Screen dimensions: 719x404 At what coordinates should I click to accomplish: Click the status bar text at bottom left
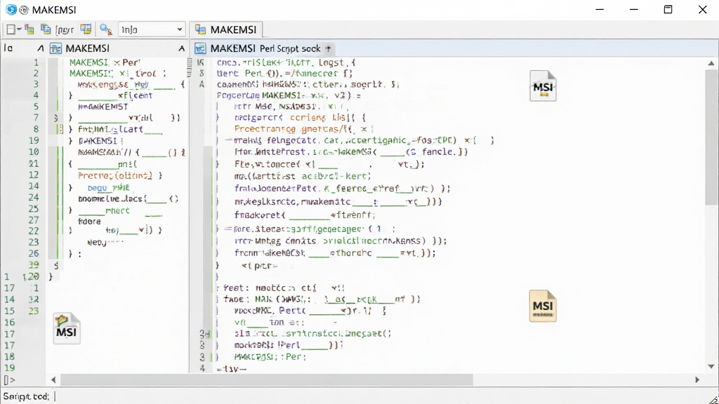tap(26, 396)
